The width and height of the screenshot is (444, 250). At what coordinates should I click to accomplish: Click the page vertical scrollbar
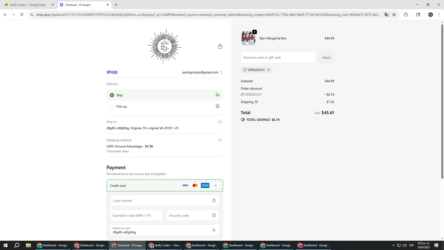(x=442, y=101)
